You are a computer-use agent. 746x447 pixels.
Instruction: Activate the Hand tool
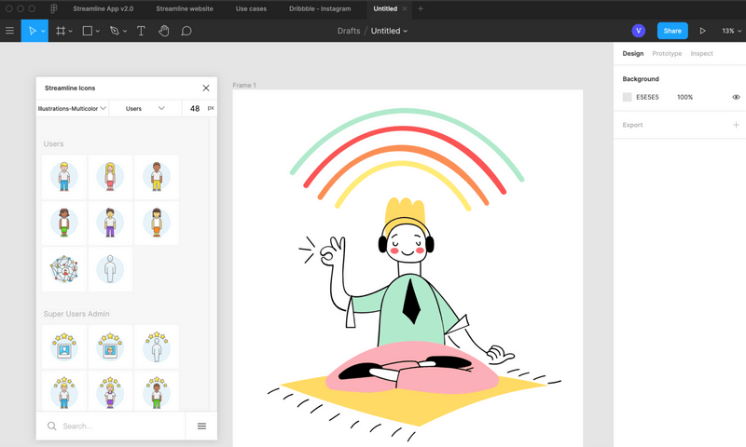[x=163, y=31]
